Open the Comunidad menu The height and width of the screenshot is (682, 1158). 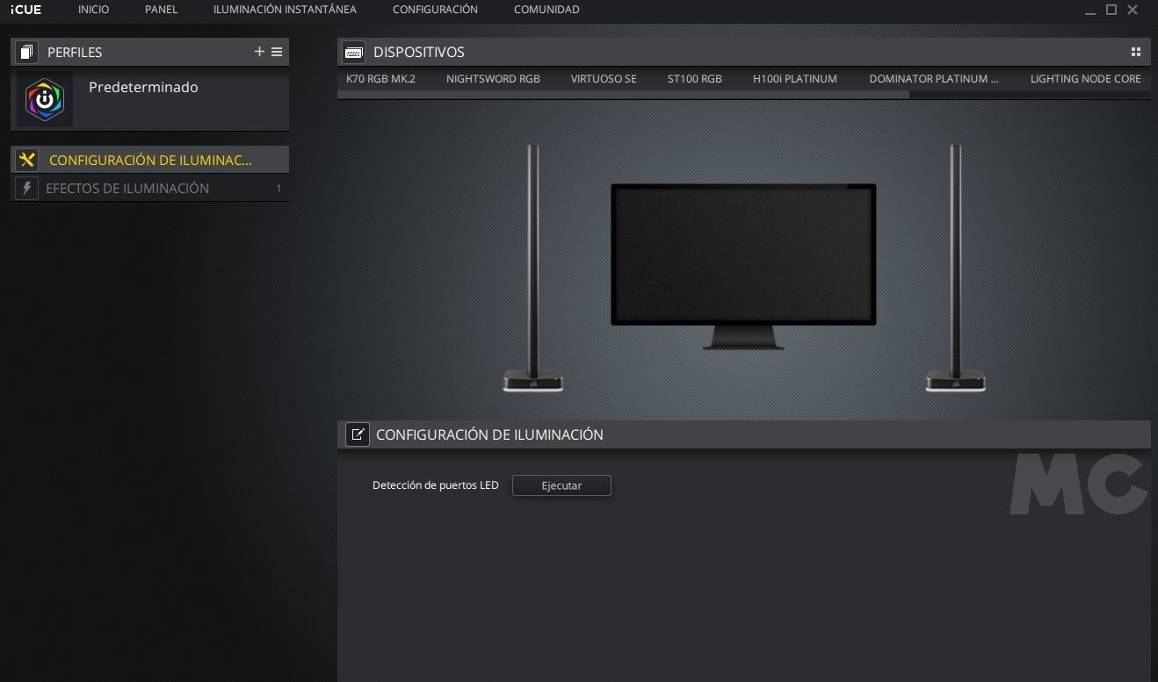pos(546,10)
